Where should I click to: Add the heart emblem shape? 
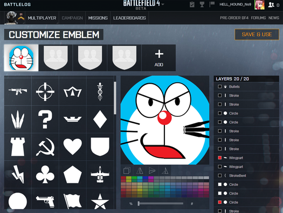pyautogui.click(x=73, y=147)
